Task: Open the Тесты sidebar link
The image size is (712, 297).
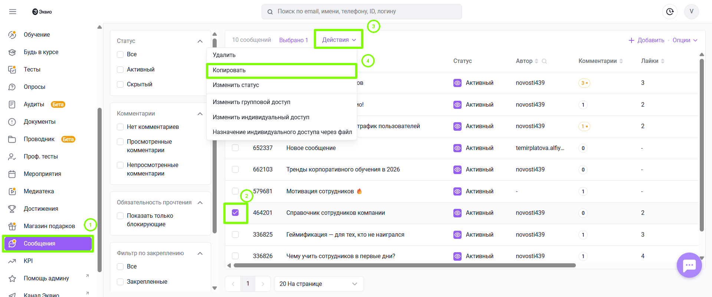Action: coord(32,70)
